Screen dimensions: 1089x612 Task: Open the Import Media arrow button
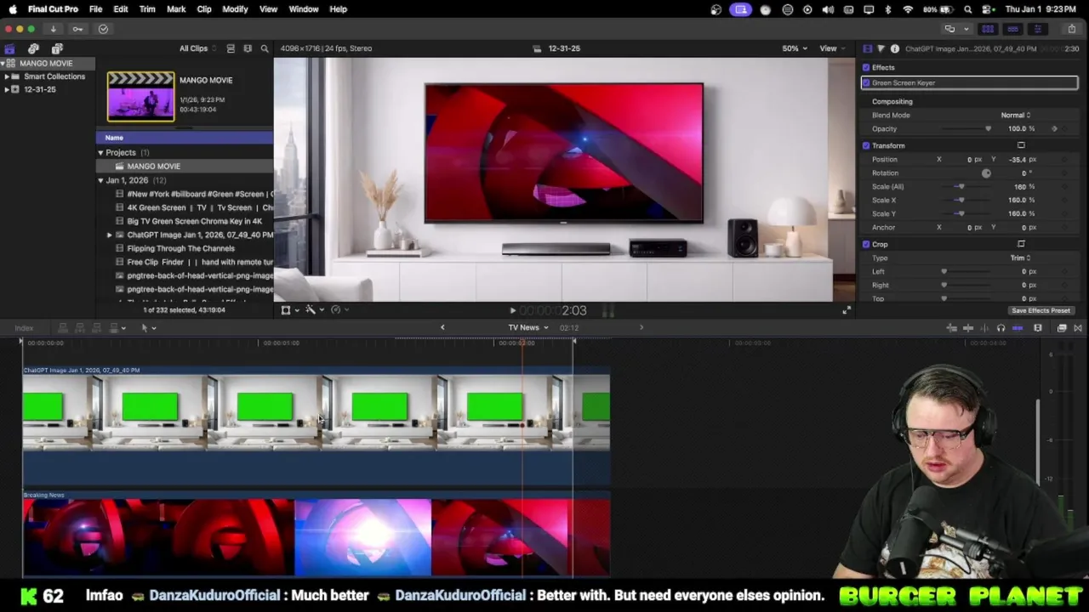(x=53, y=29)
